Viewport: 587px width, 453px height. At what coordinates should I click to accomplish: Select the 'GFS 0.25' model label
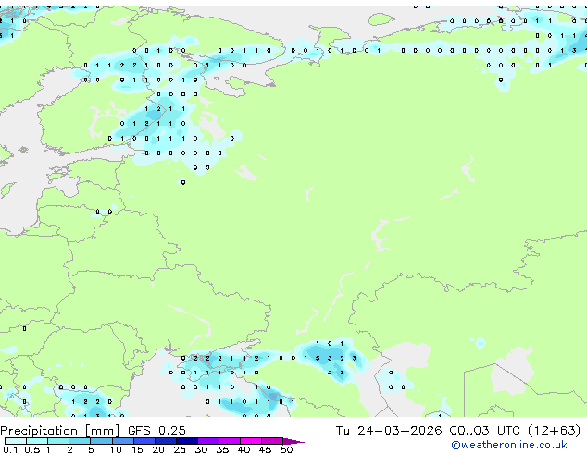[156, 431]
